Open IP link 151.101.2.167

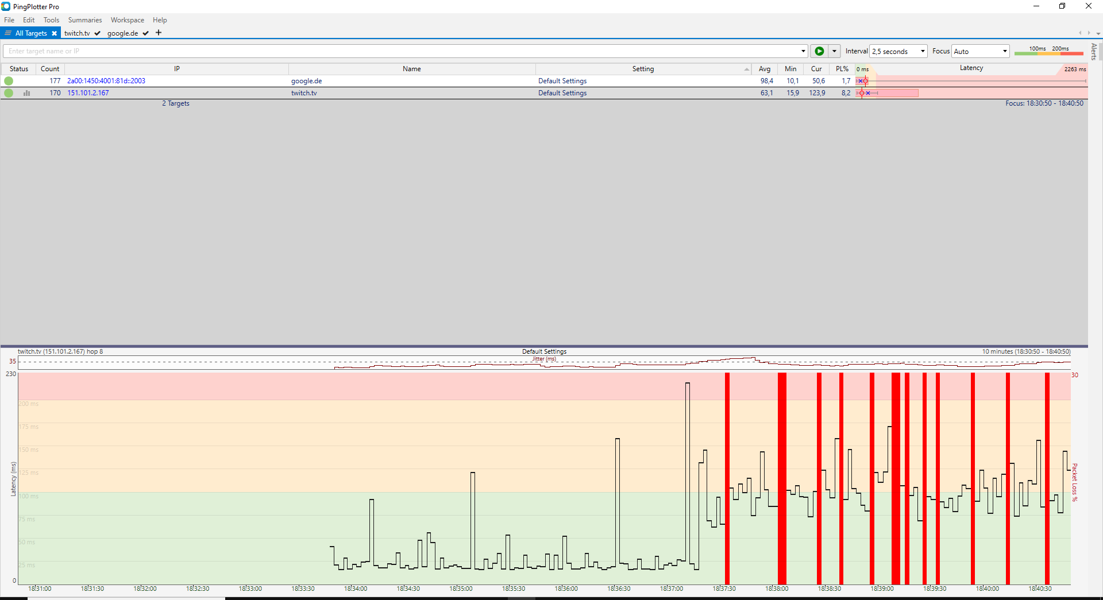pyautogui.click(x=88, y=93)
